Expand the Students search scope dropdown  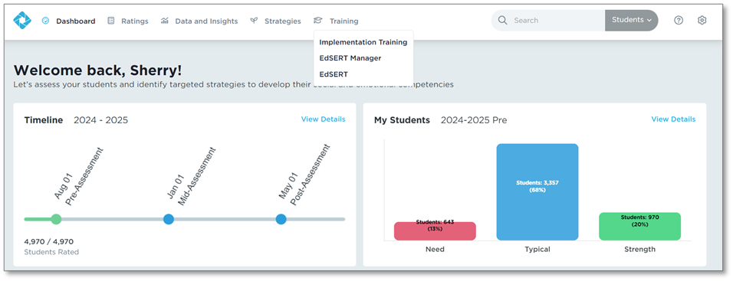[632, 21]
